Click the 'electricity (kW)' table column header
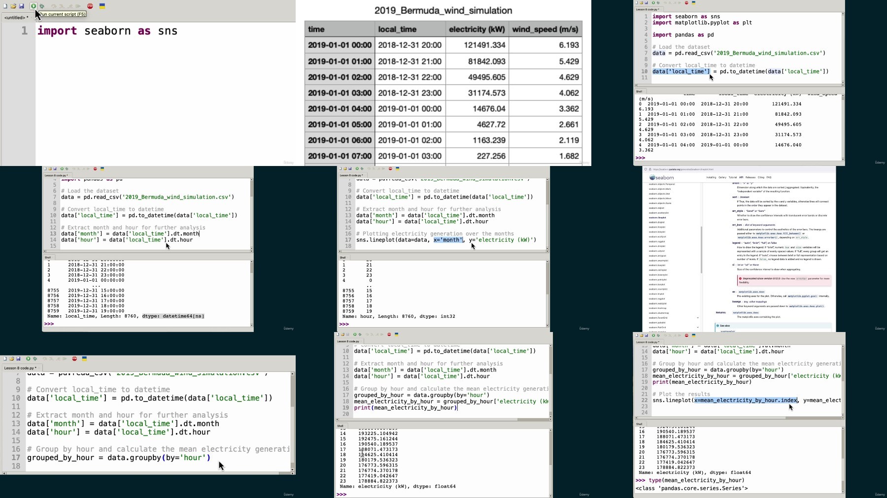The height and width of the screenshot is (498, 887). pyautogui.click(x=477, y=29)
